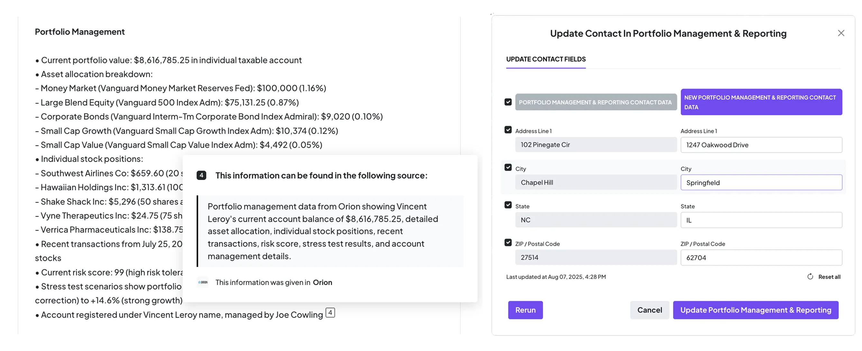
Task: Click the Cancel button
Action: pos(649,310)
